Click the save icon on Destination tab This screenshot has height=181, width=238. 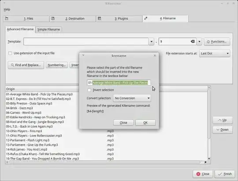coord(53,18)
